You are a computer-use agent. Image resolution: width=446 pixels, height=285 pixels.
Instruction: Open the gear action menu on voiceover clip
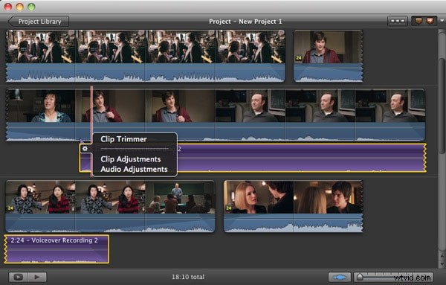tap(85, 149)
